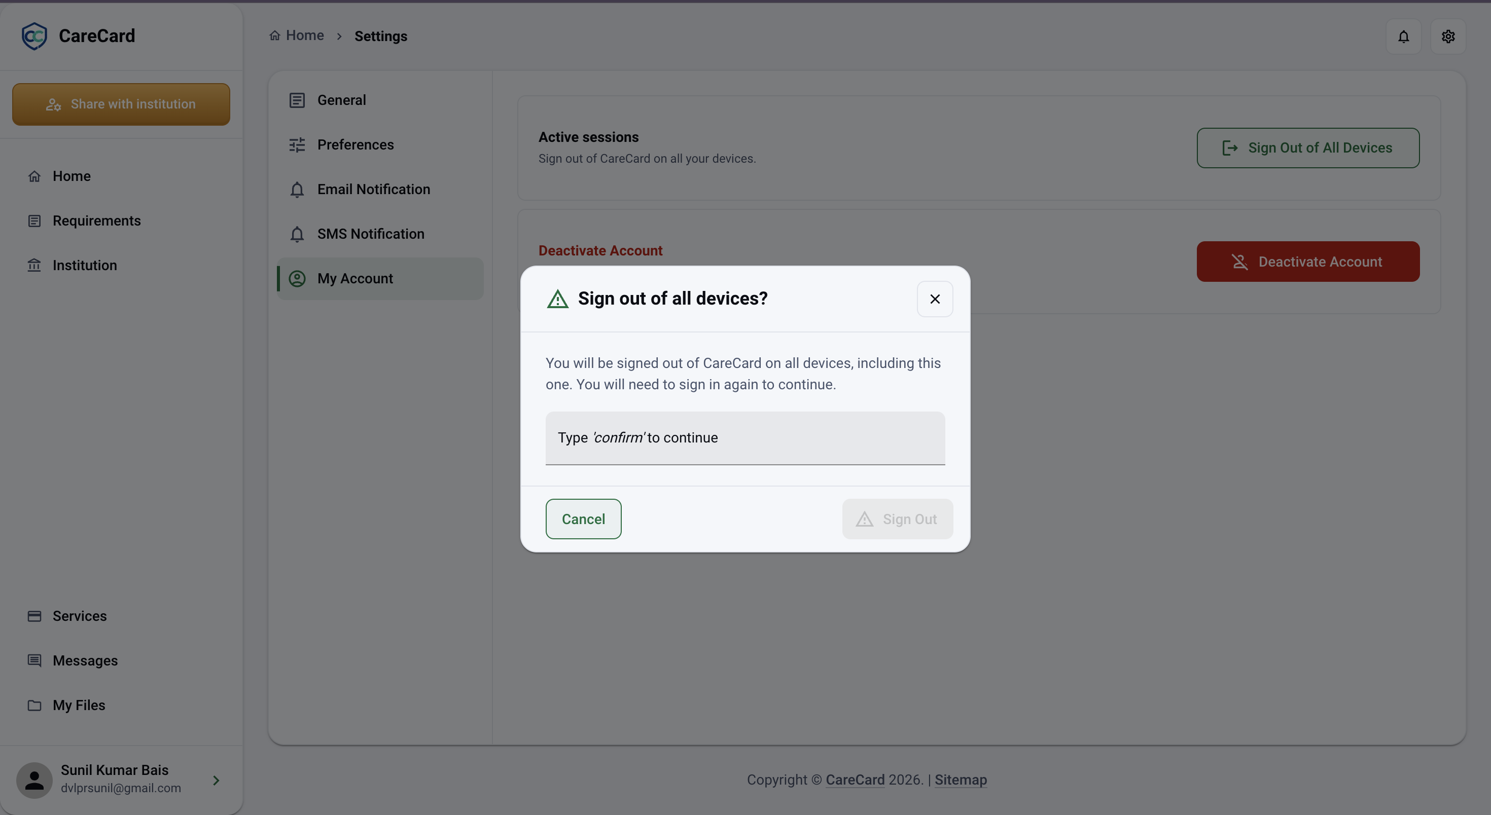Click the My Files folder icon

coord(34,705)
